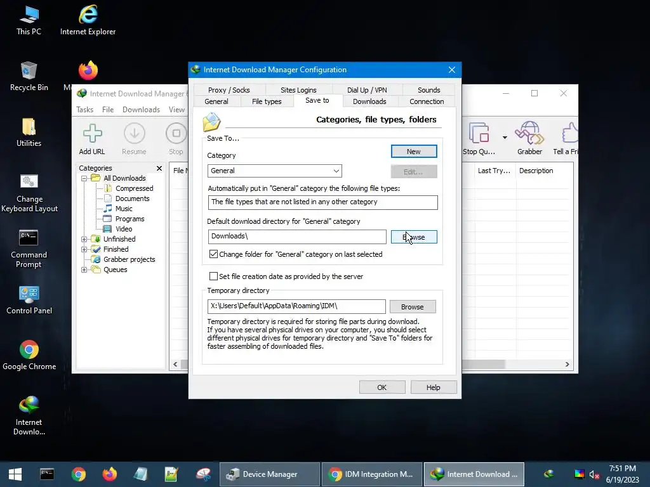Select the Firefox desktop icon

pyautogui.click(x=88, y=70)
